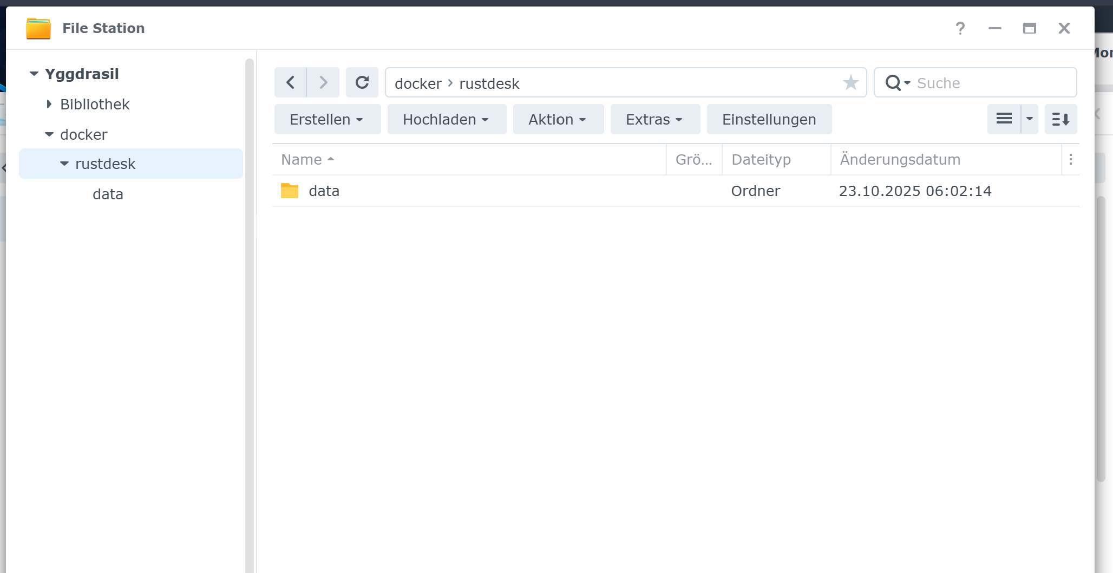Open the sort order button
The width and height of the screenshot is (1113, 573).
(x=1060, y=119)
